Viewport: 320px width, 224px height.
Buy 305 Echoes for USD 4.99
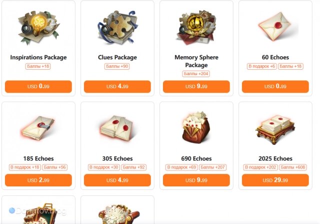click(x=117, y=180)
